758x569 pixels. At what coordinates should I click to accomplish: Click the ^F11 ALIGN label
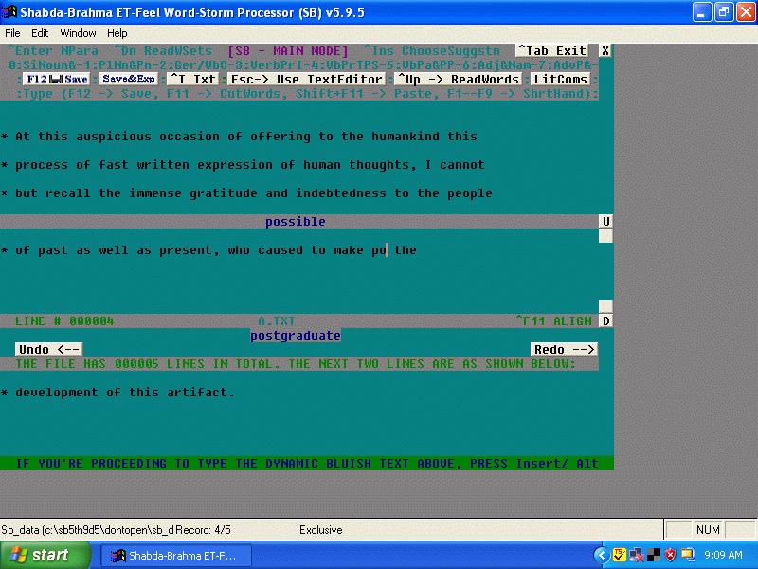(x=554, y=321)
